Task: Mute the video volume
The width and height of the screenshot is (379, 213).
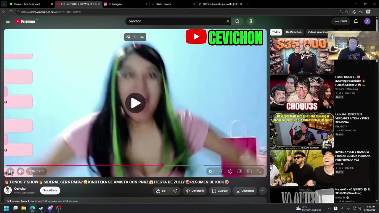Action: pyautogui.click(x=20, y=171)
